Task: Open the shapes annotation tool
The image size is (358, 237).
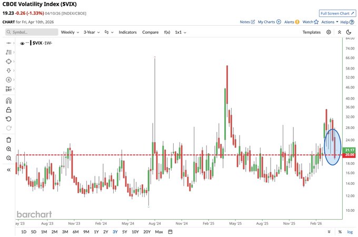Action: pyautogui.click(x=8, y=62)
